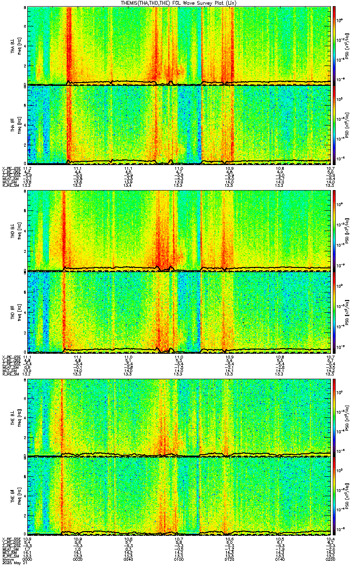The image size is (353, 566).
Task: Click the PSD color bar beside THA B-parallel
Action: 335,125
